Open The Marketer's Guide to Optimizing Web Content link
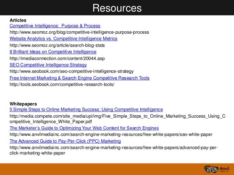The image size is (234, 175). 84,128
